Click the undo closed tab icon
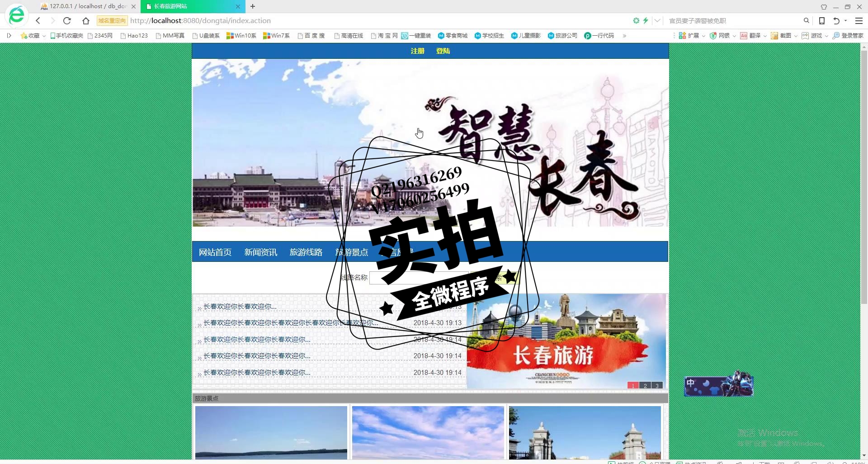 click(x=836, y=21)
